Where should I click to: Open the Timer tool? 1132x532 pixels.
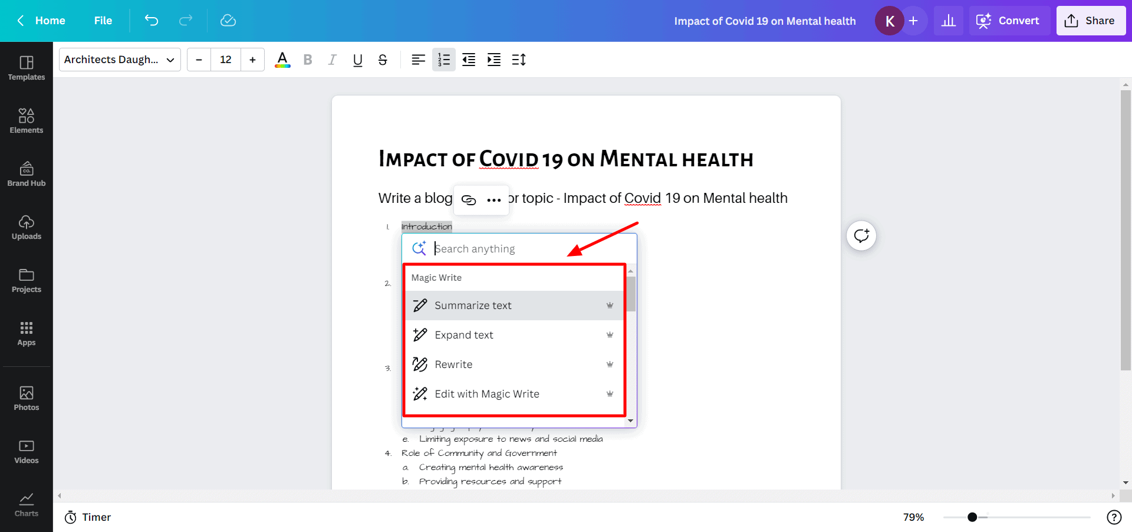tap(88, 517)
